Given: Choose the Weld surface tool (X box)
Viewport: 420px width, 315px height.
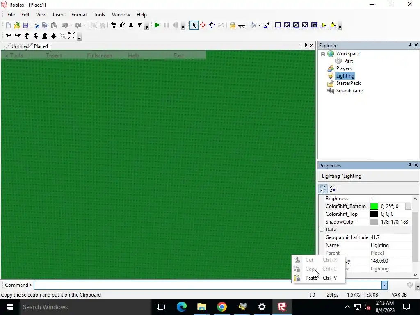Looking at the screenshot, I should (x=296, y=25).
